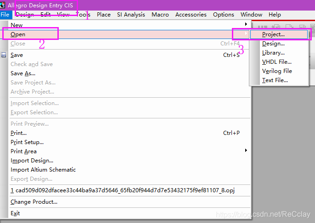Image resolution: width=315 pixels, height=223 pixels.
Task: Open the Tools menu
Action: 83,15
